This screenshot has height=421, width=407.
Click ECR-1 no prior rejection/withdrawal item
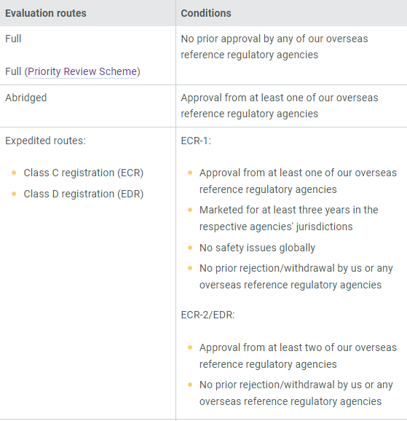coord(296,277)
